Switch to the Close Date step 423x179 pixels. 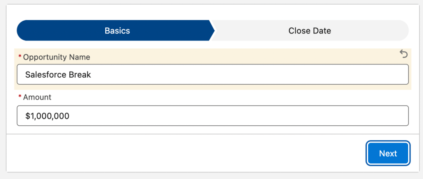[310, 31]
